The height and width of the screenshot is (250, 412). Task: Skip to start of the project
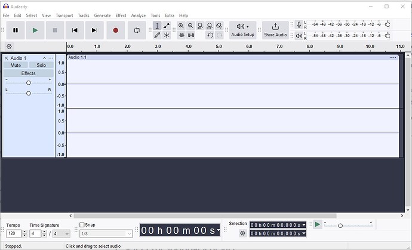point(75,30)
